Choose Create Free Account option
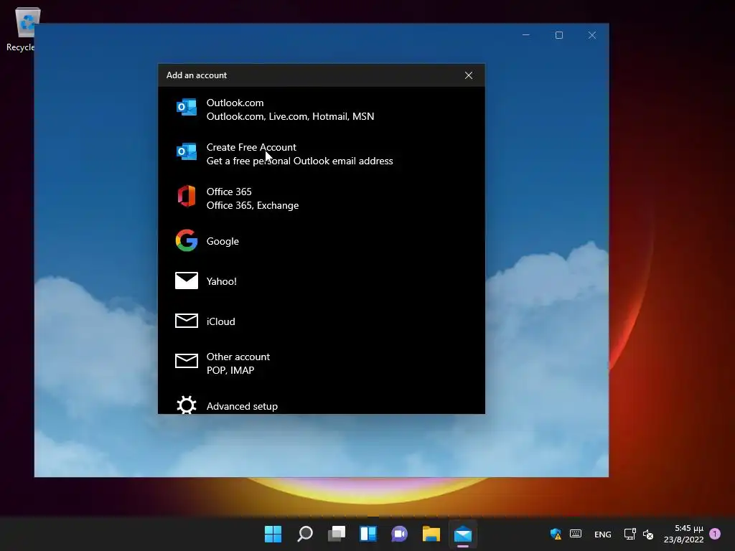The image size is (735, 551). coord(322,154)
